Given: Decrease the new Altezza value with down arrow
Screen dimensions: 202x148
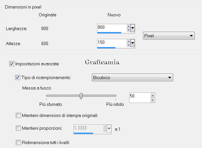Looking at the screenshot, I should click(129, 45).
